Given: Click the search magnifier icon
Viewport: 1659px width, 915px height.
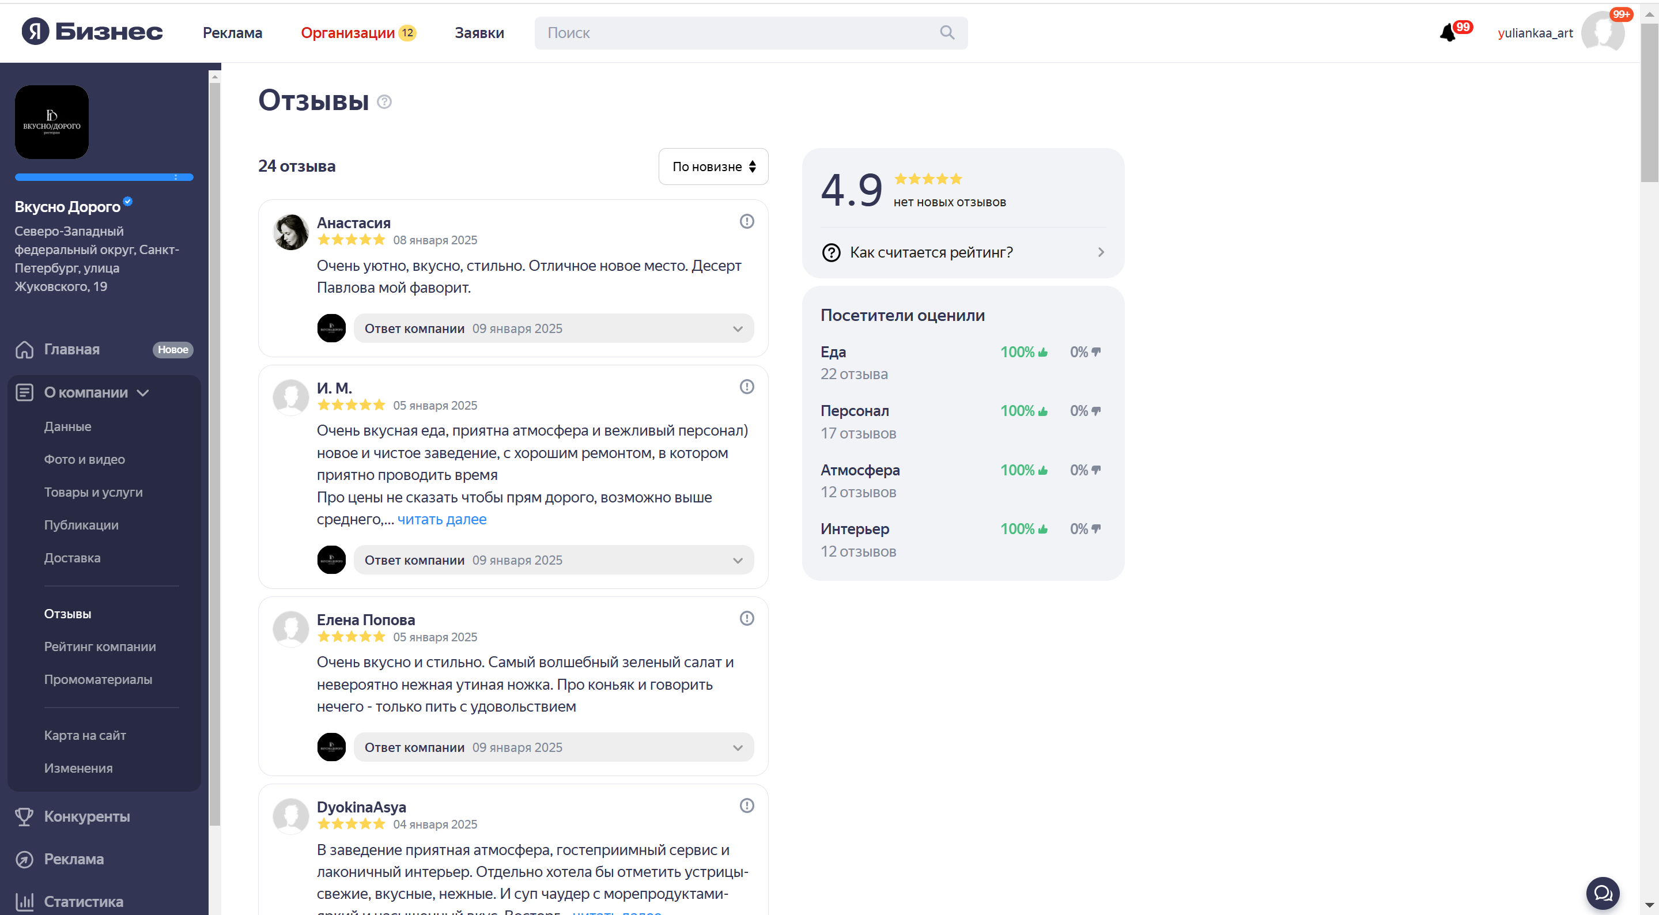Looking at the screenshot, I should [947, 33].
